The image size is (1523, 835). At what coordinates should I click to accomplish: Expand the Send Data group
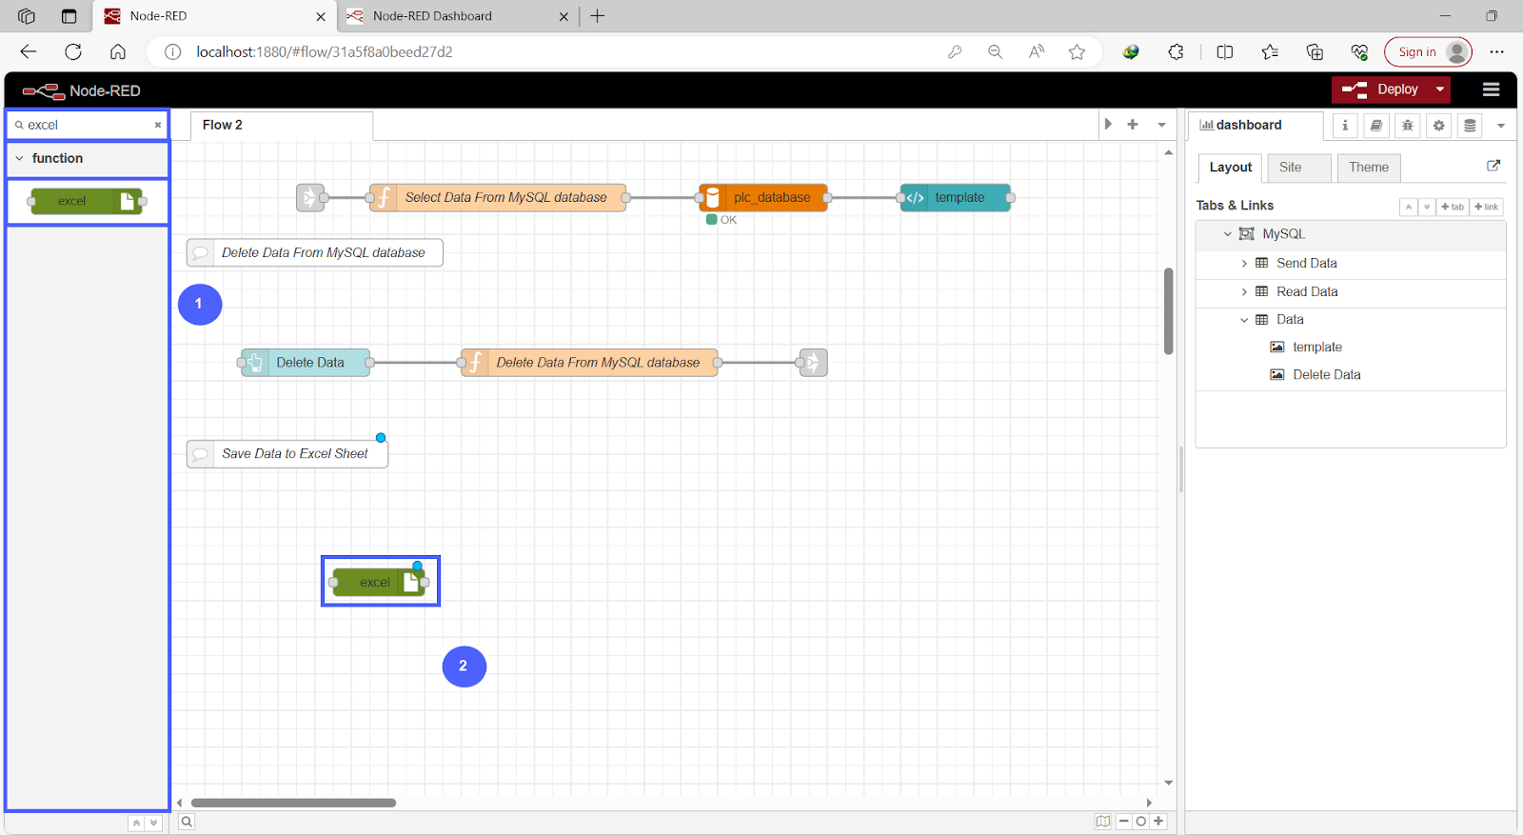pos(1244,264)
